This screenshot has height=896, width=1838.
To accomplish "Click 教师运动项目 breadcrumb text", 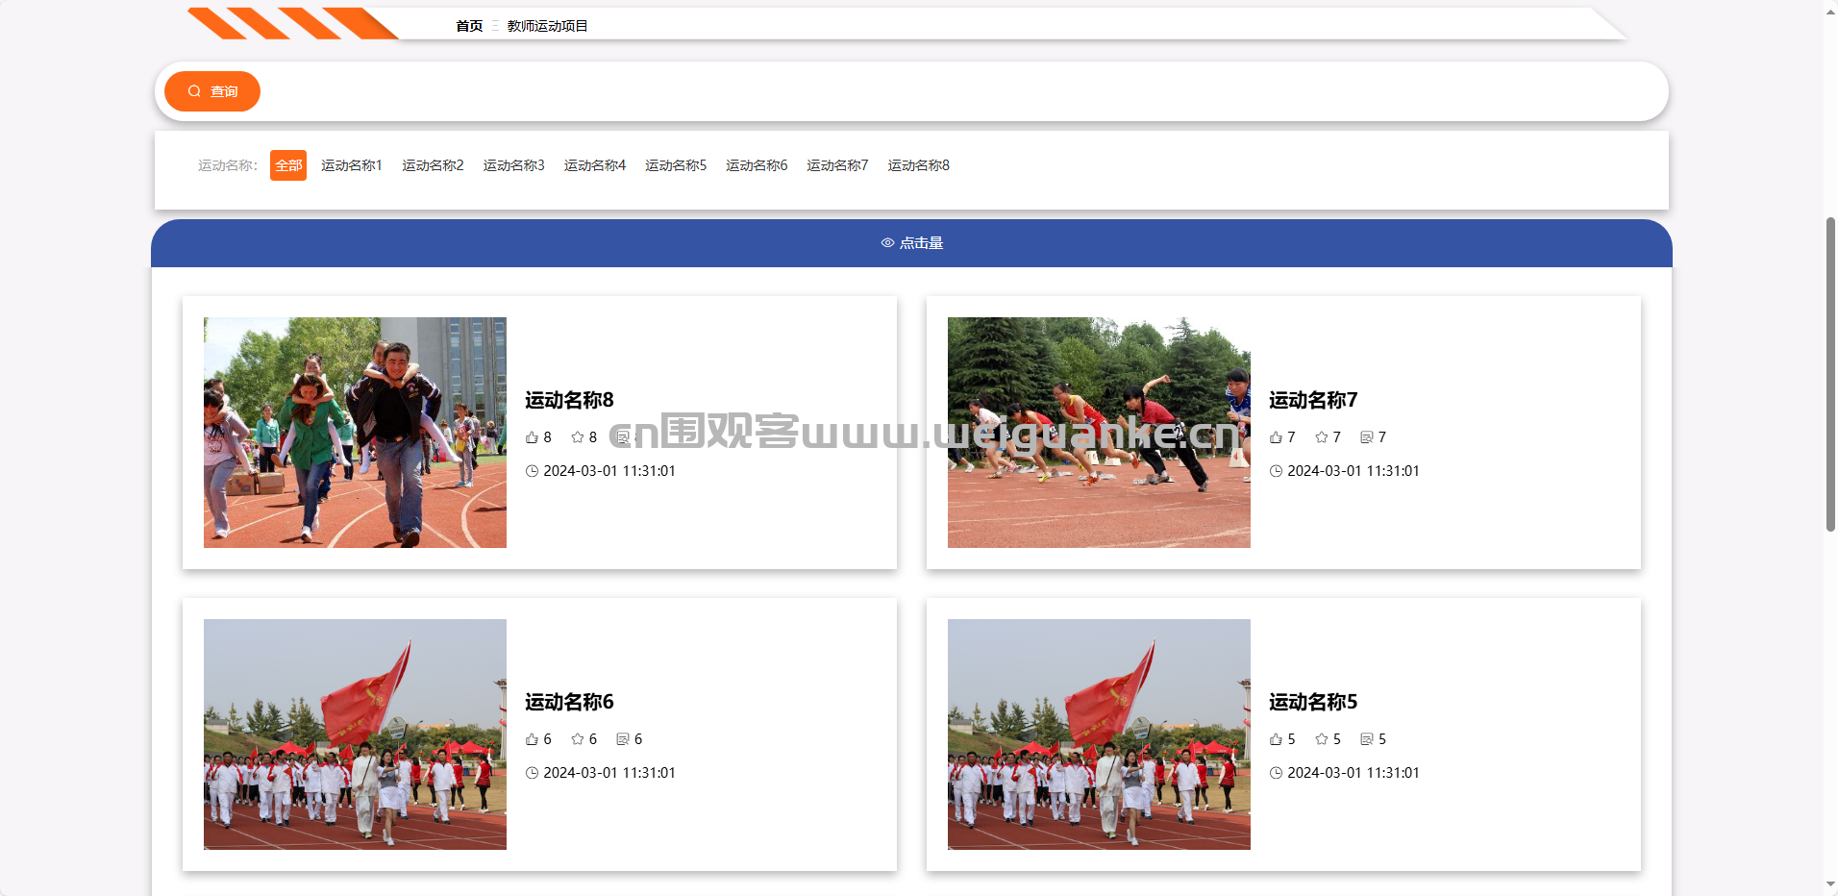I will [547, 26].
